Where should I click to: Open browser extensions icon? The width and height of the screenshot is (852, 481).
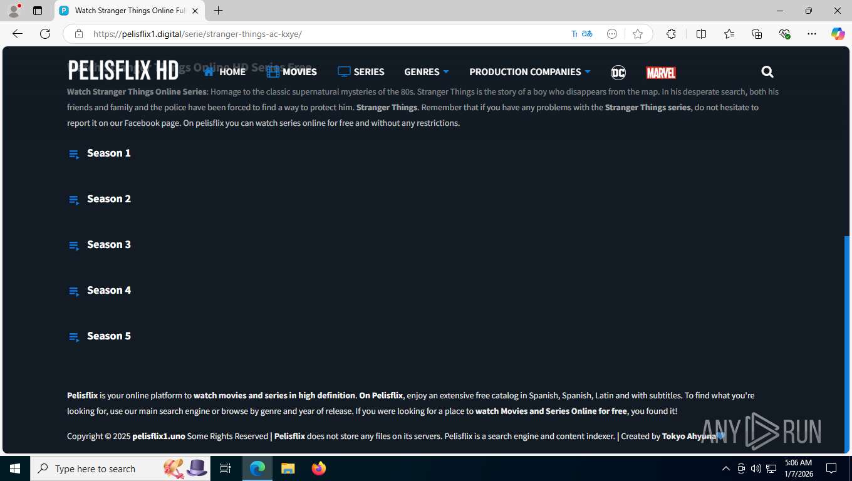[671, 34]
